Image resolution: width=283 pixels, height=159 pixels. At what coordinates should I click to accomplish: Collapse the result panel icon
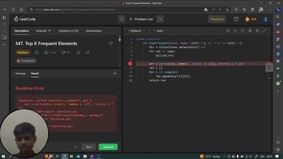[x=115, y=73]
